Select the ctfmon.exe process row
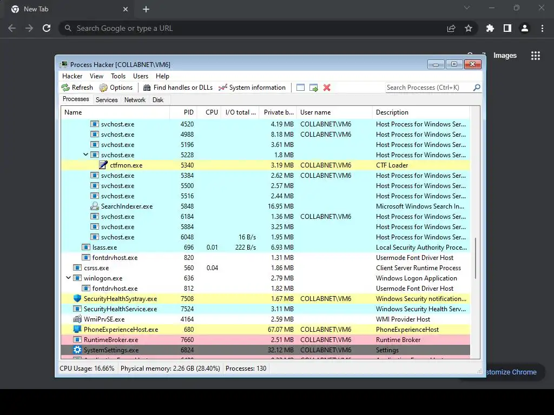554x415 pixels. coord(266,165)
